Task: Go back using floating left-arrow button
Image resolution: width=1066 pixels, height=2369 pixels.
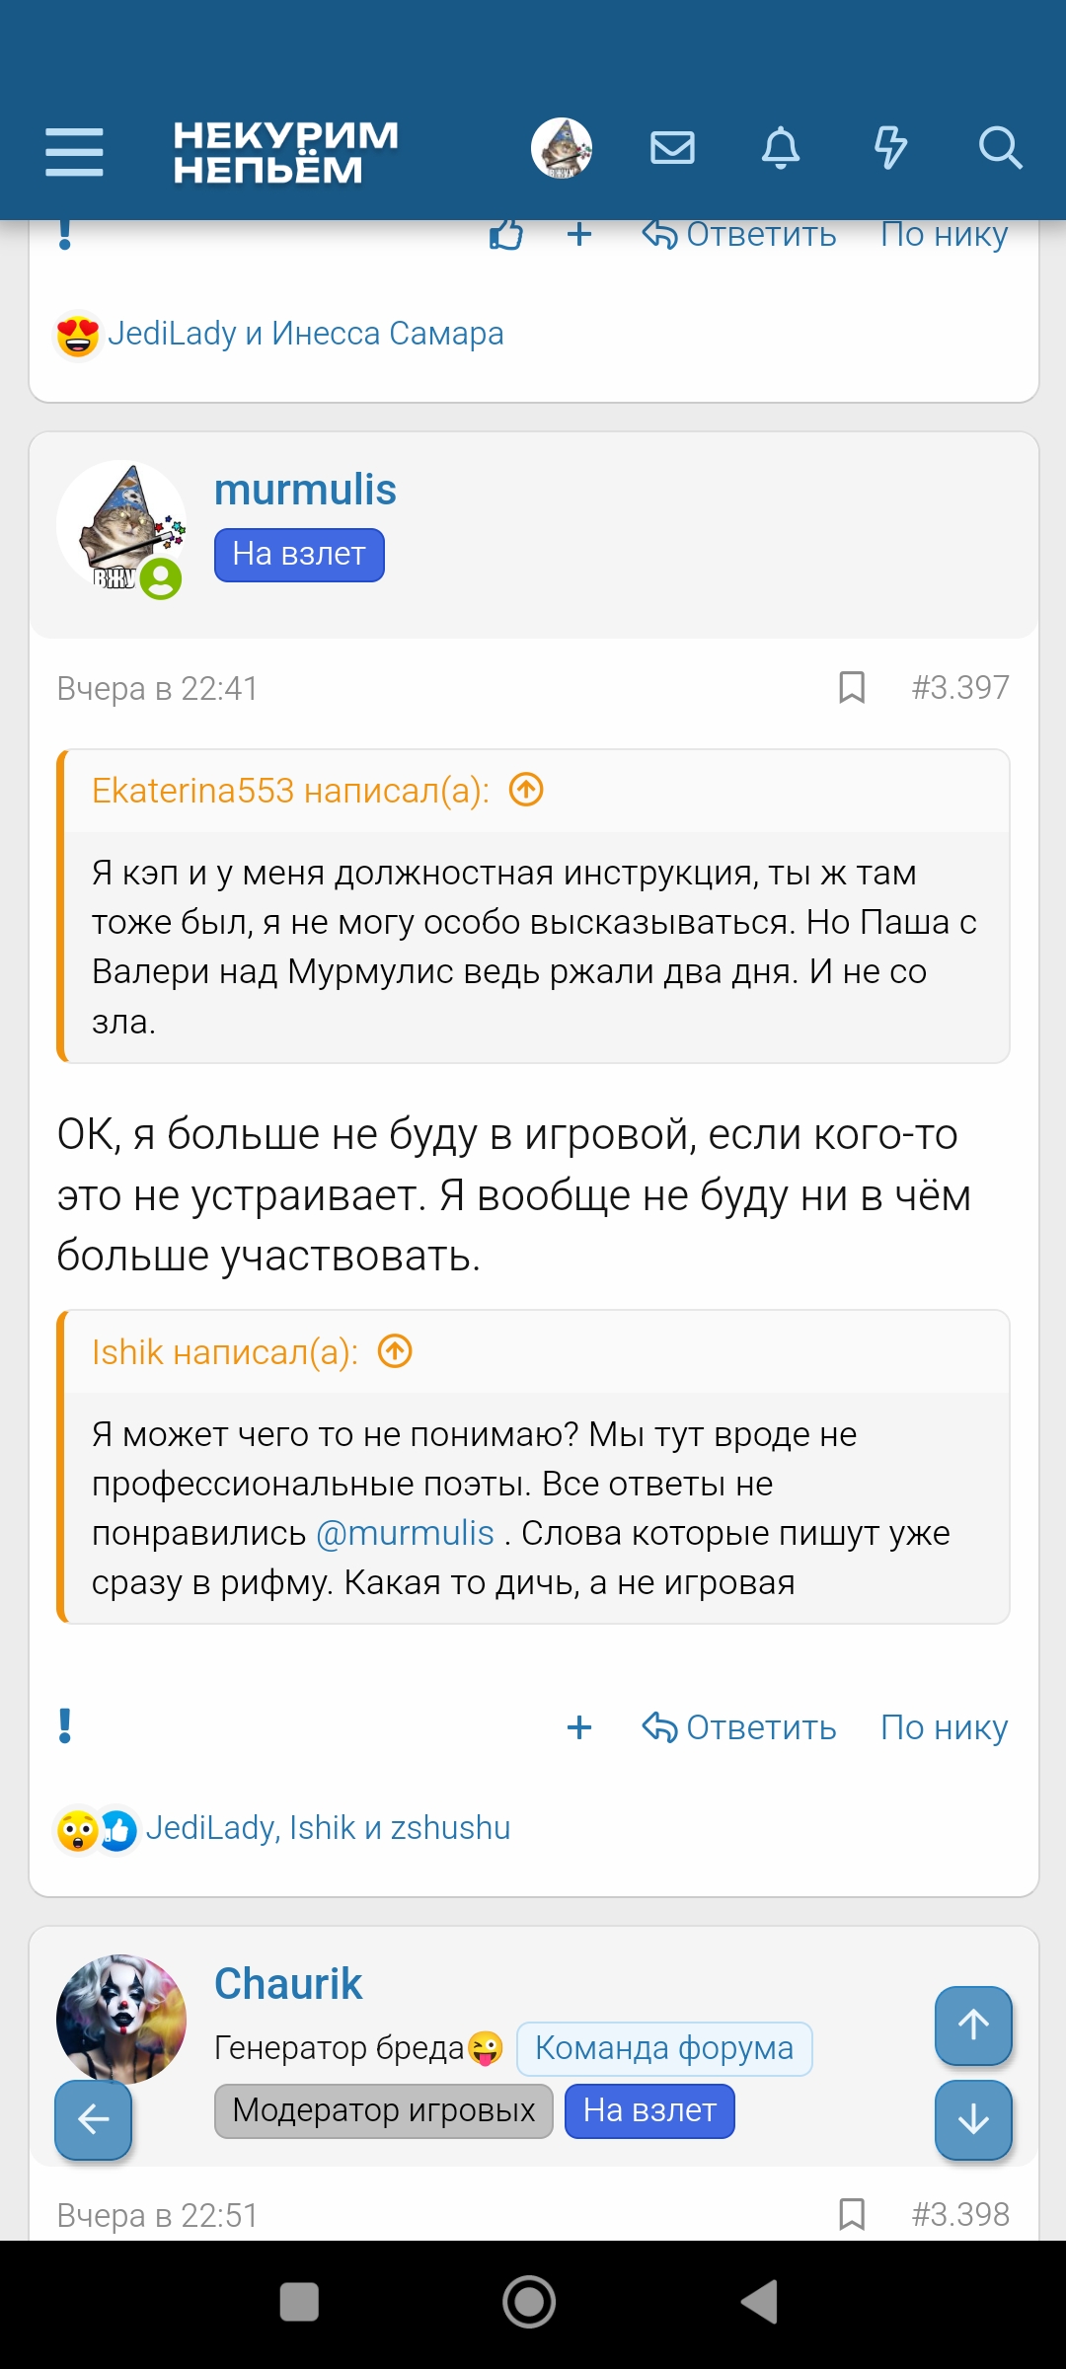Action: tap(93, 2119)
